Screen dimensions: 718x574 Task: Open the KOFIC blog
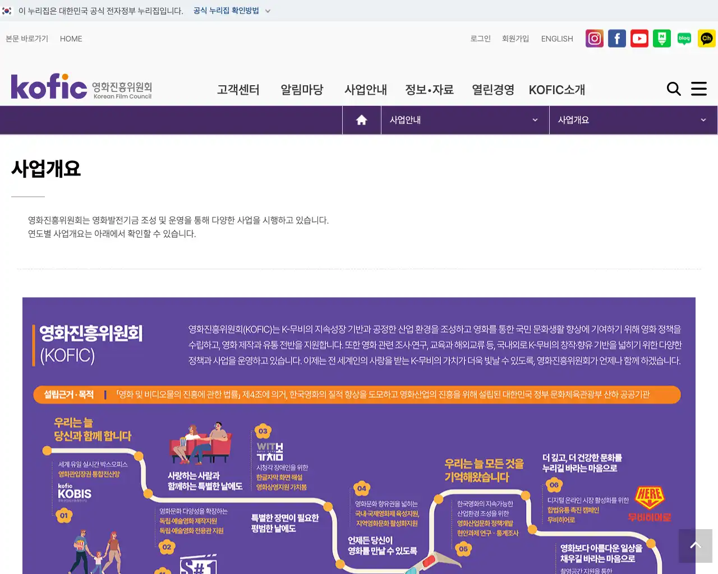coord(684,38)
